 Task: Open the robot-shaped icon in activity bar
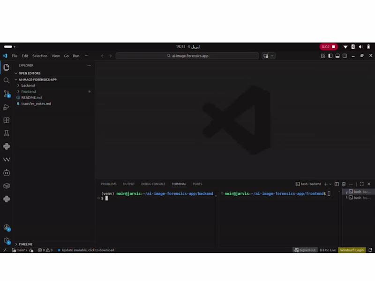point(7,172)
